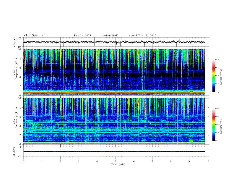The image size is (234, 181).
Task: Click time axis tick label "9"
Action: 189,161
